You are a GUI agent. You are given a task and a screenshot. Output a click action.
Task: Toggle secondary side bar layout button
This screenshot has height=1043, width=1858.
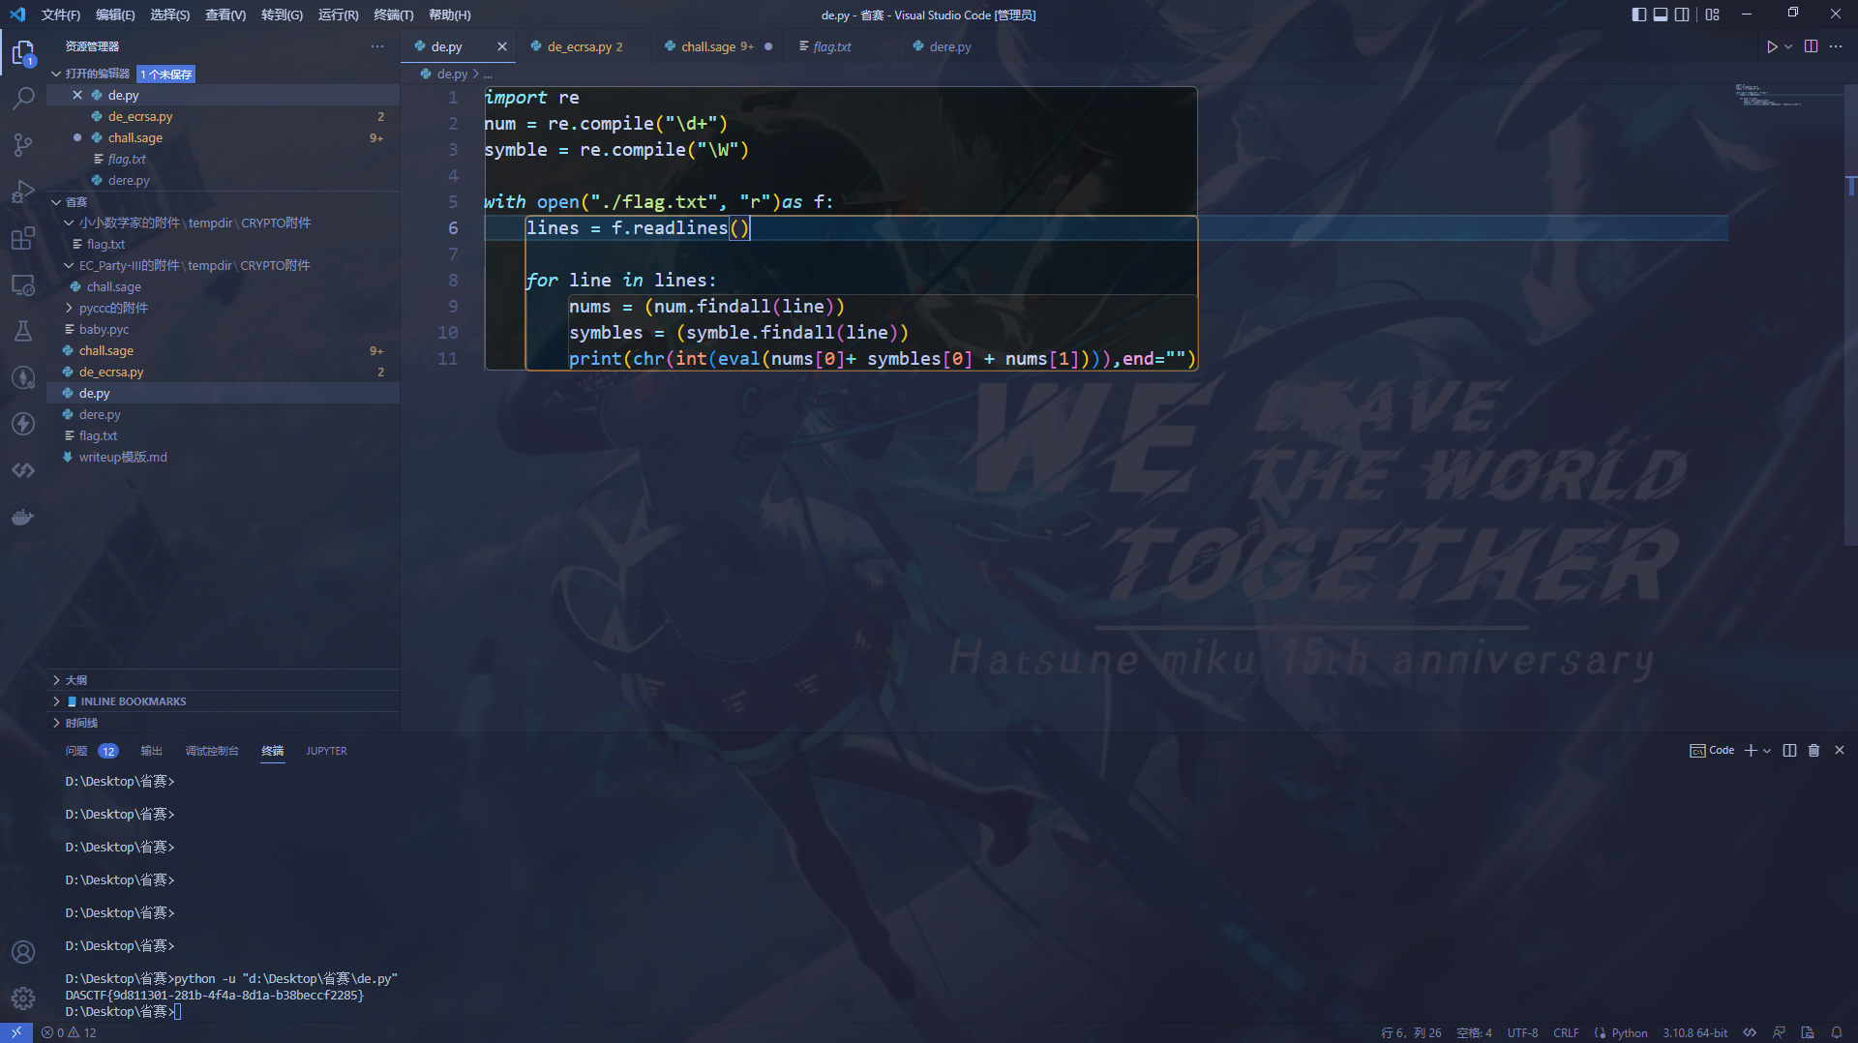pyautogui.click(x=1682, y=15)
